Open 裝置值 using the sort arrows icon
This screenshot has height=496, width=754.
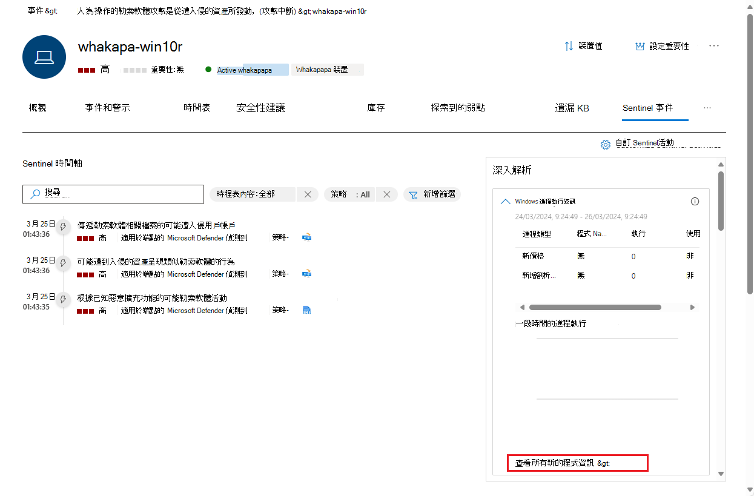pyautogui.click(x=568, y=45)
